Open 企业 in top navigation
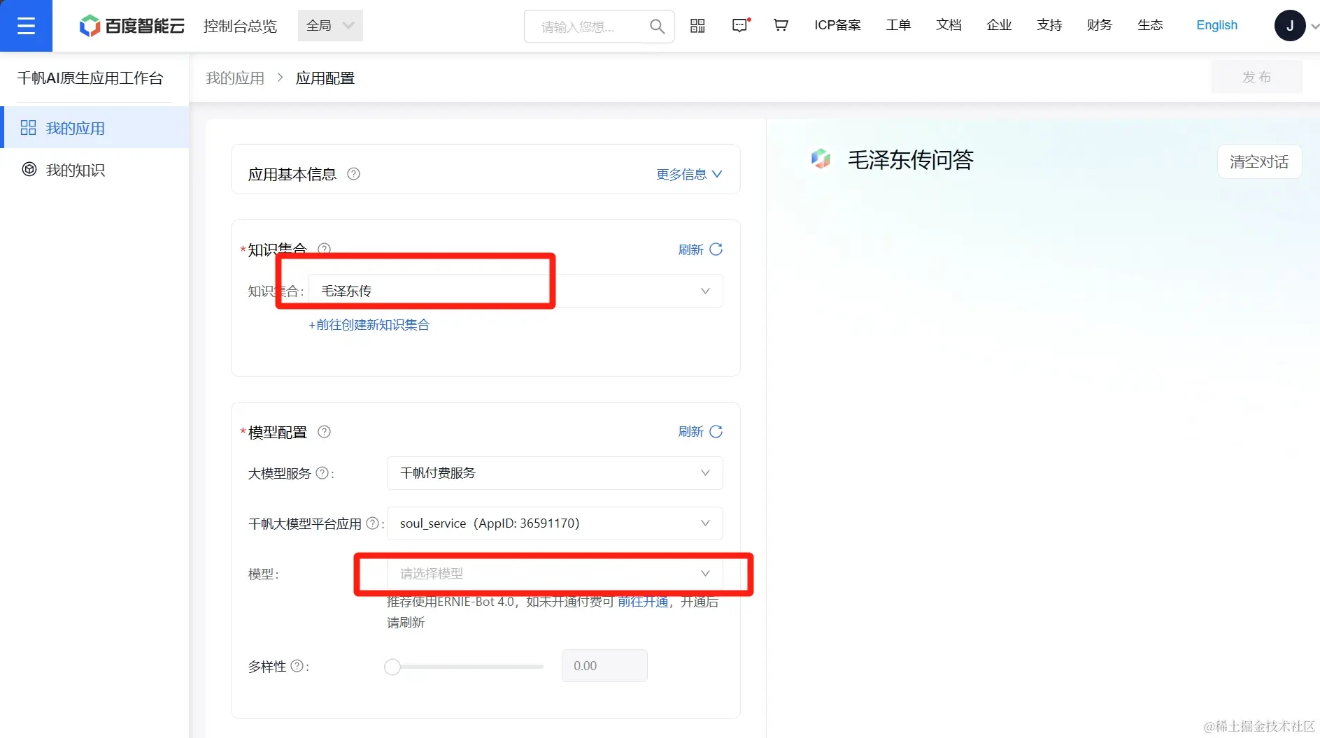The image size is (1320, 738). coord(999,25)
